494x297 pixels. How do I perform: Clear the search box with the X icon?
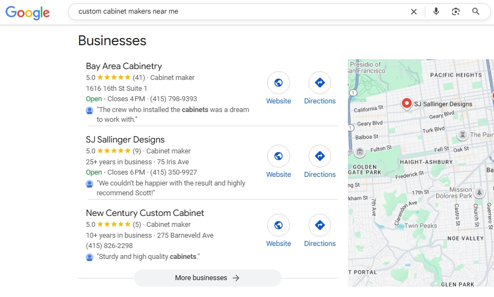(x=414, y=11)
